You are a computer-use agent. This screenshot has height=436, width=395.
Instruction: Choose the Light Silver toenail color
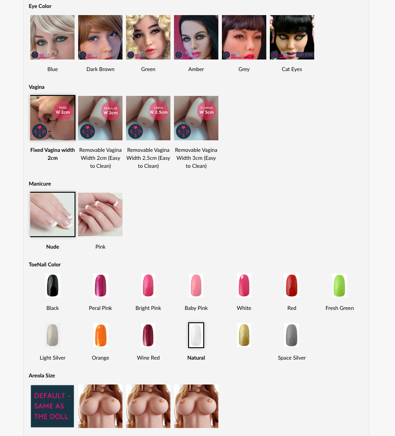pyautogui.click(x=52, y=335)
